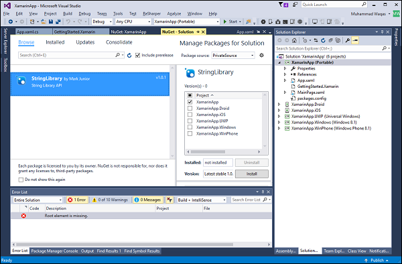This screenshot has width=402, height=264.
Task: Click the New Project toolbar icon
Action: pyautogui.click(x=32, y=22)
